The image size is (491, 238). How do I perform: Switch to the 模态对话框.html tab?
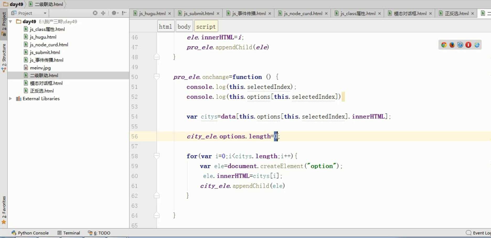click(x=410, y=13)
